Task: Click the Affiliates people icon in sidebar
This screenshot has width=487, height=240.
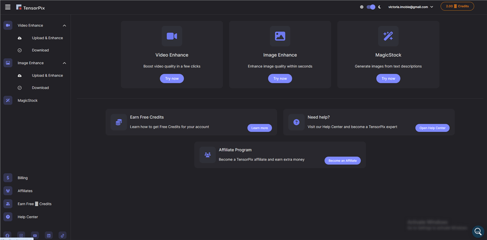Action: click(x=8, y=191)
